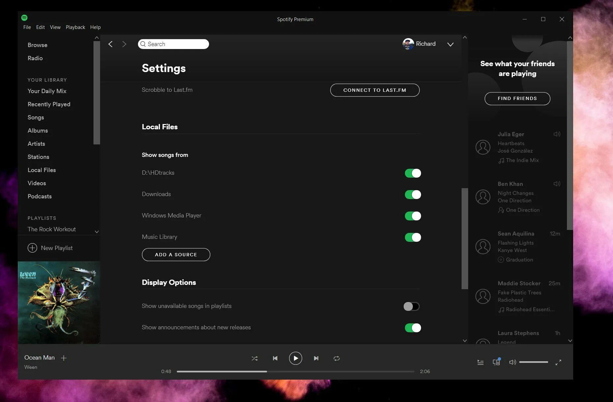613x402 pixels.
Task: Click Julia Eger's now-playing speaker icon
Action: point(557,134)
